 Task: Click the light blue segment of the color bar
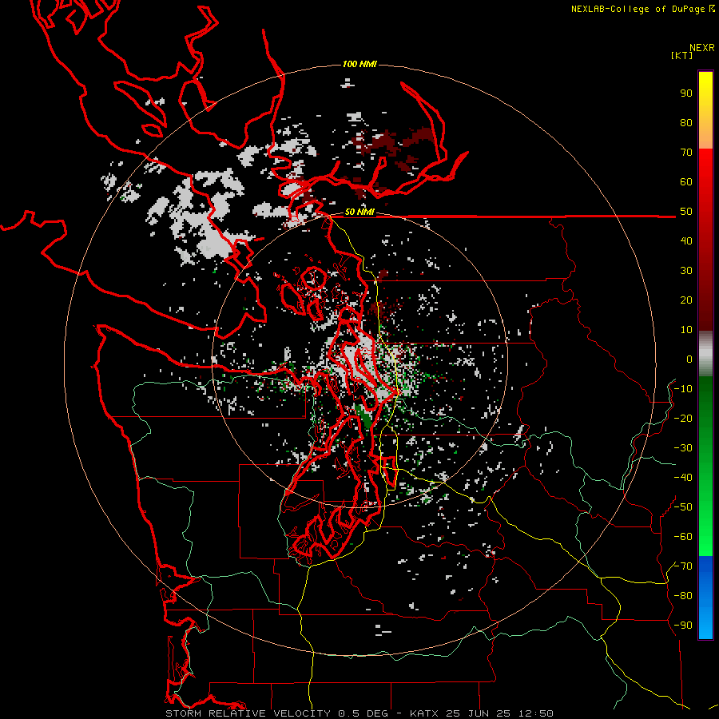[x=705, y=619]
